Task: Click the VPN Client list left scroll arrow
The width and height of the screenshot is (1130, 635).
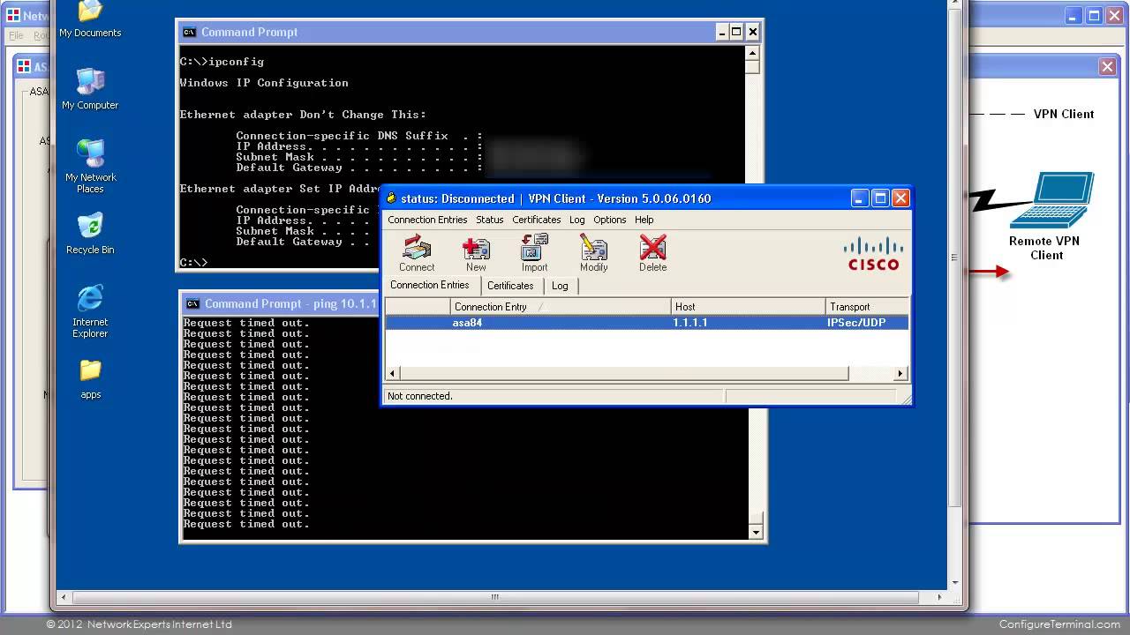Action: click(x=393, y=374)
